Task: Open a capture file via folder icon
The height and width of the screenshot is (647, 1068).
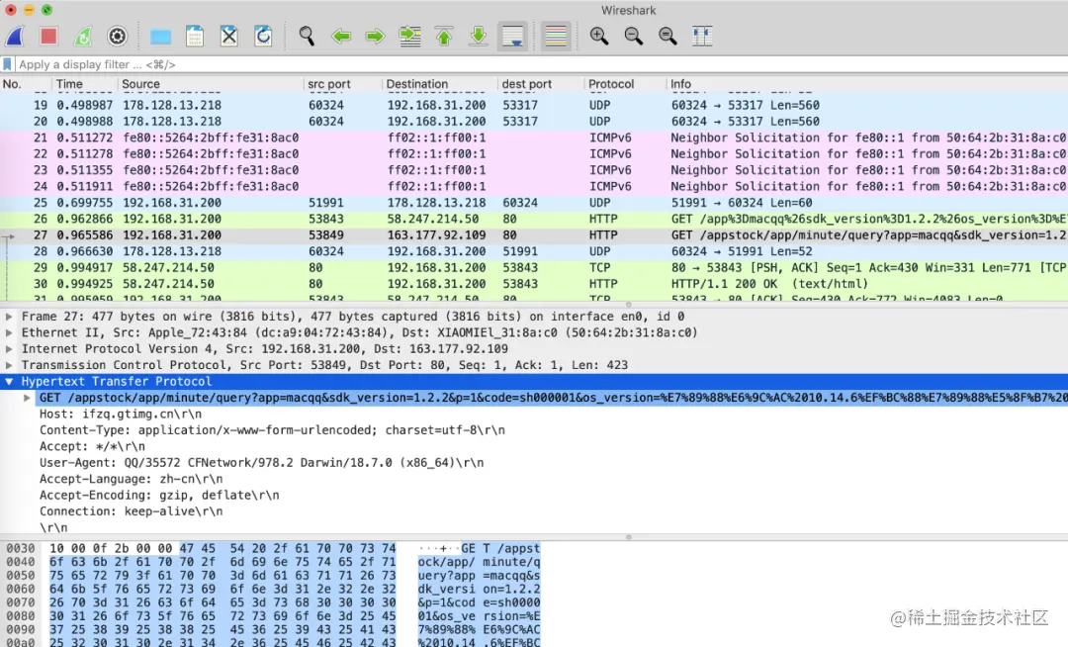Action: point(161,36)
